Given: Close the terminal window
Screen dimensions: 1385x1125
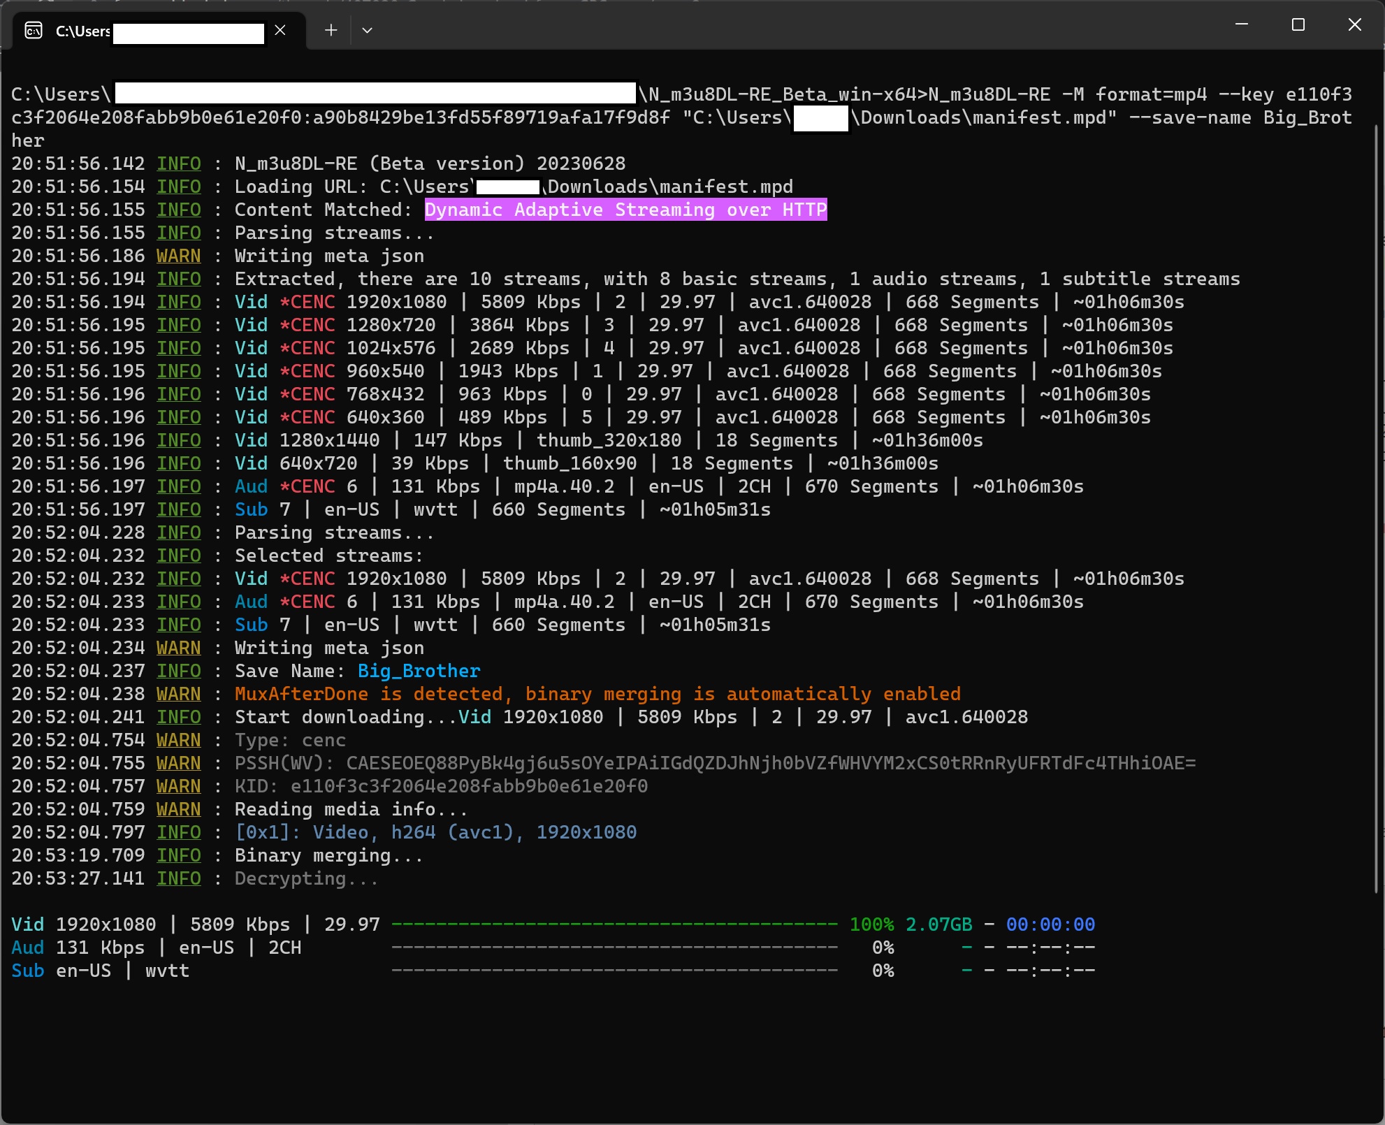Looking at the screenshot, I should click(x=1354, y=24).
